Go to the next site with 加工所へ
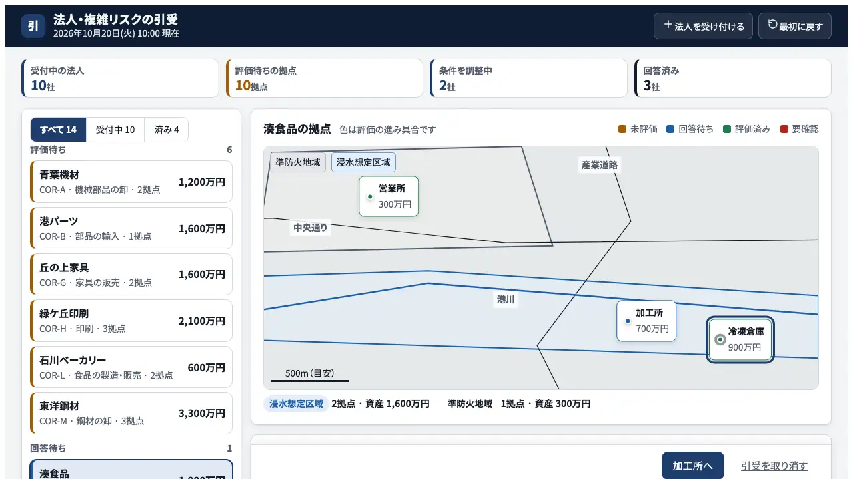This screenshot has width=853, height=479. tap(693, 466)
